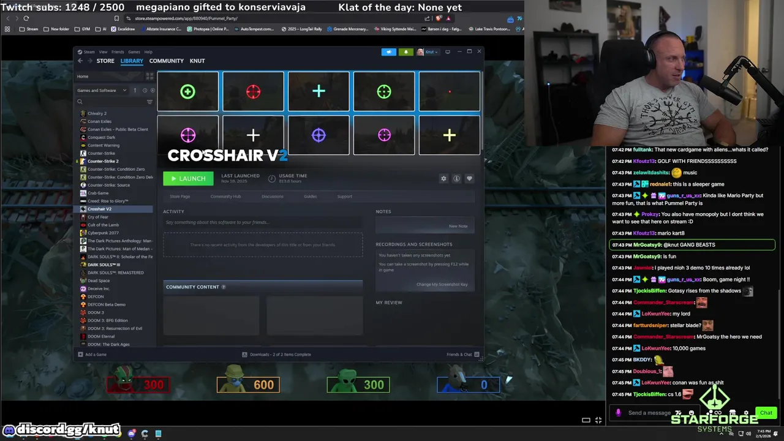Click the Community Content help question mark
Screen dimensions: 784x441
point(223,287)
